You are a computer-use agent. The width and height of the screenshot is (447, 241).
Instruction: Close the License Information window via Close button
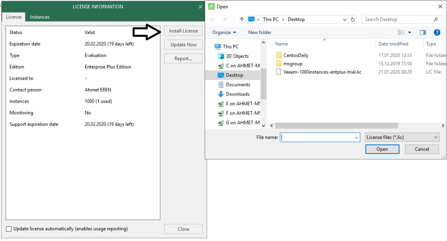coord(183,229)
